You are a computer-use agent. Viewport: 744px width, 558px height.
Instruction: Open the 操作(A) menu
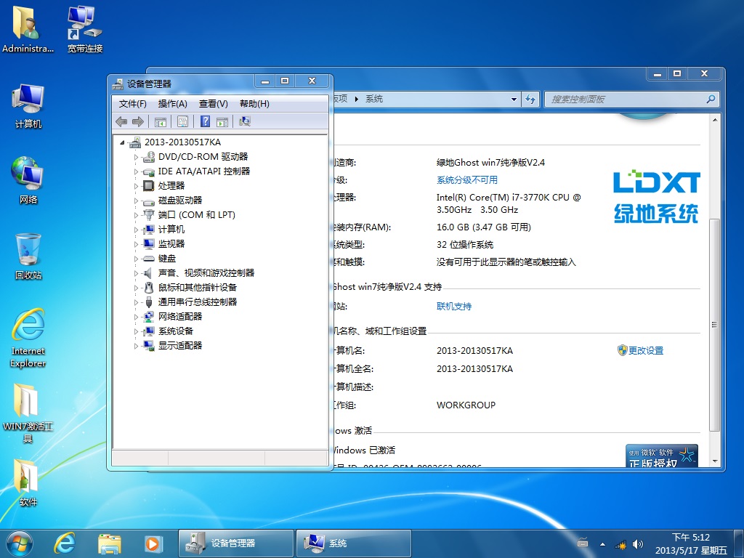point(172,104)
